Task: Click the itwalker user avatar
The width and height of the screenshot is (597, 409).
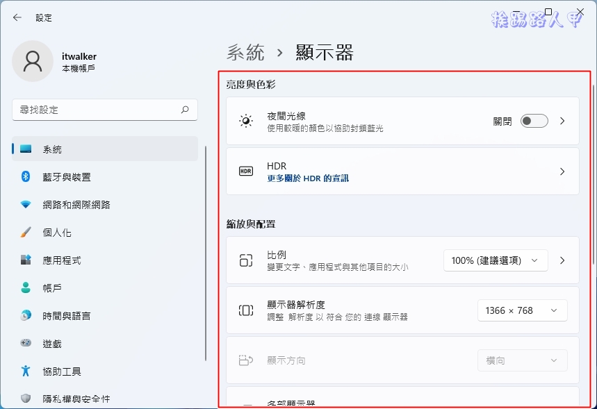Action: (33, 61)
